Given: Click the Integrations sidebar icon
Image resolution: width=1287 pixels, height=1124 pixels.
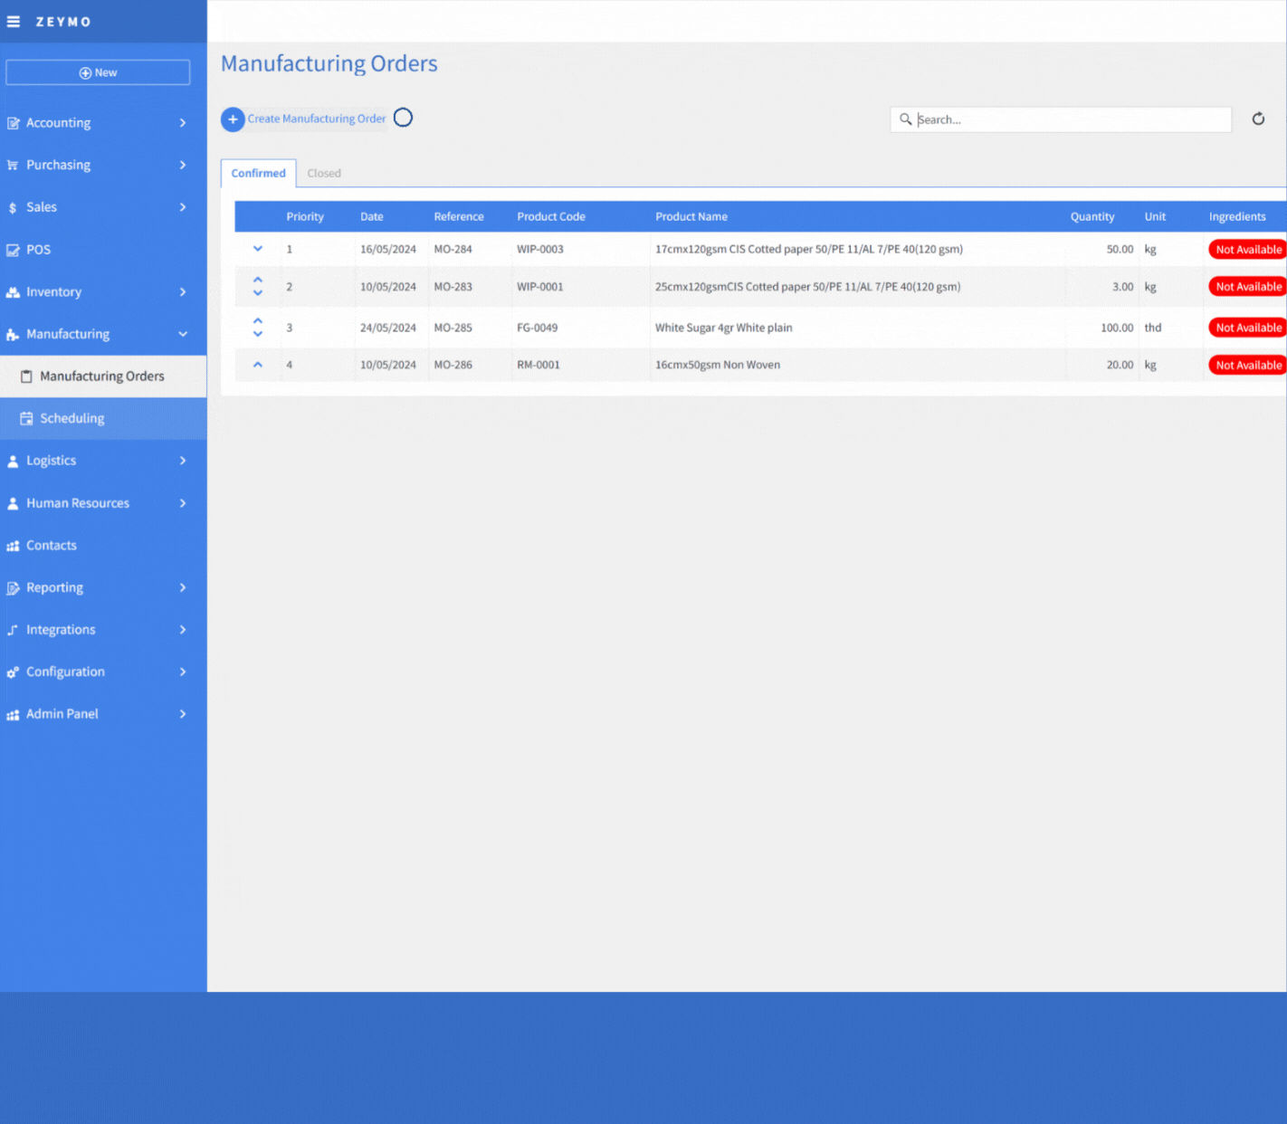Looking at the screenshot, I should pos(13,630).
